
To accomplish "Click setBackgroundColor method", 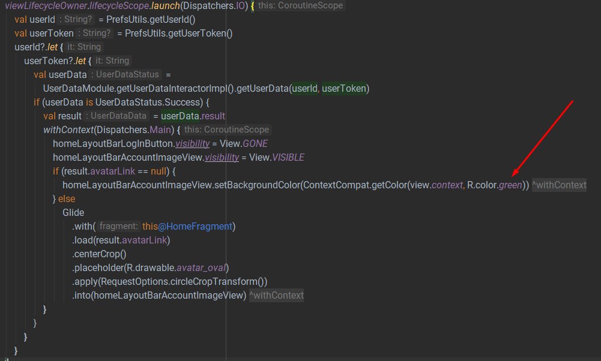I will pyautogui.click(x=257, y=185).
